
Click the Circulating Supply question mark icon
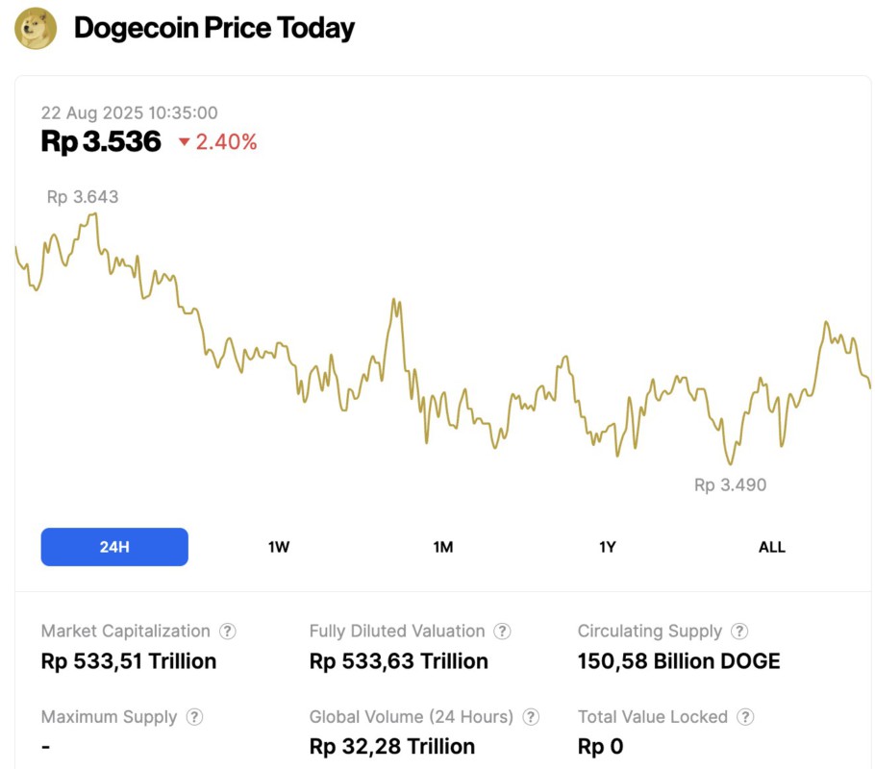738,632
